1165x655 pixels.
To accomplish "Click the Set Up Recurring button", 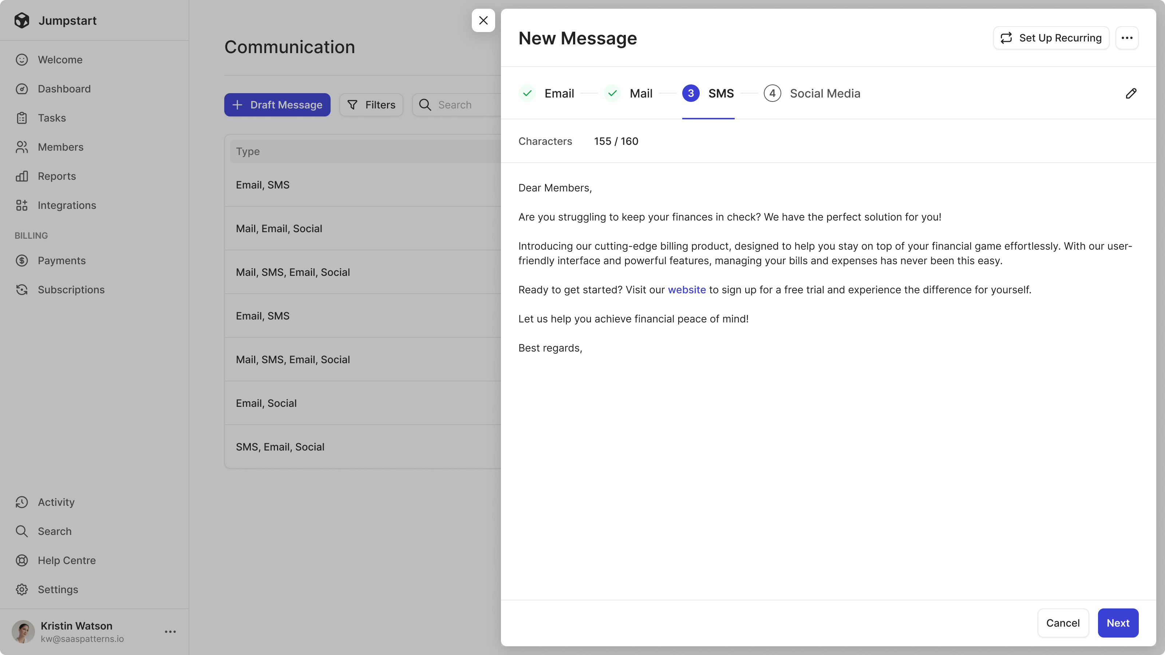I will [x=1051, y=38].
